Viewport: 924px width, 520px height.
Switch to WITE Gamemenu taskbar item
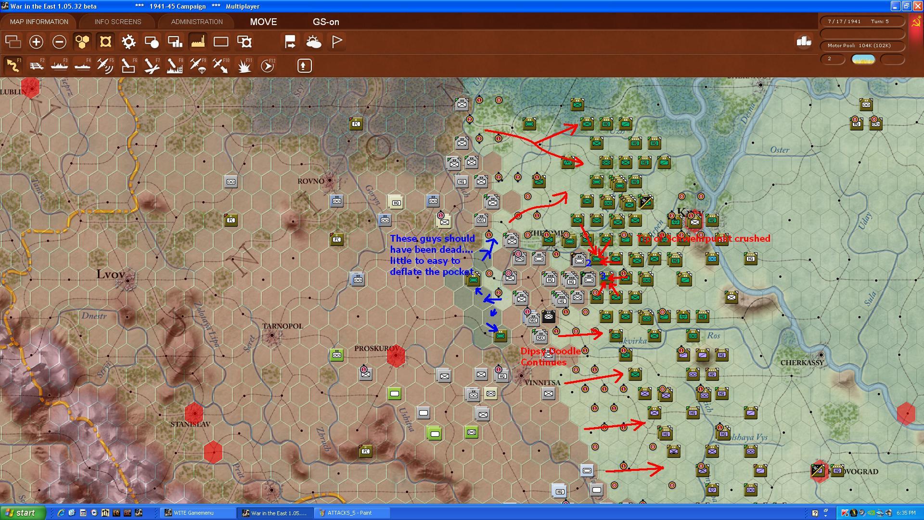click(x=199, y=513)
